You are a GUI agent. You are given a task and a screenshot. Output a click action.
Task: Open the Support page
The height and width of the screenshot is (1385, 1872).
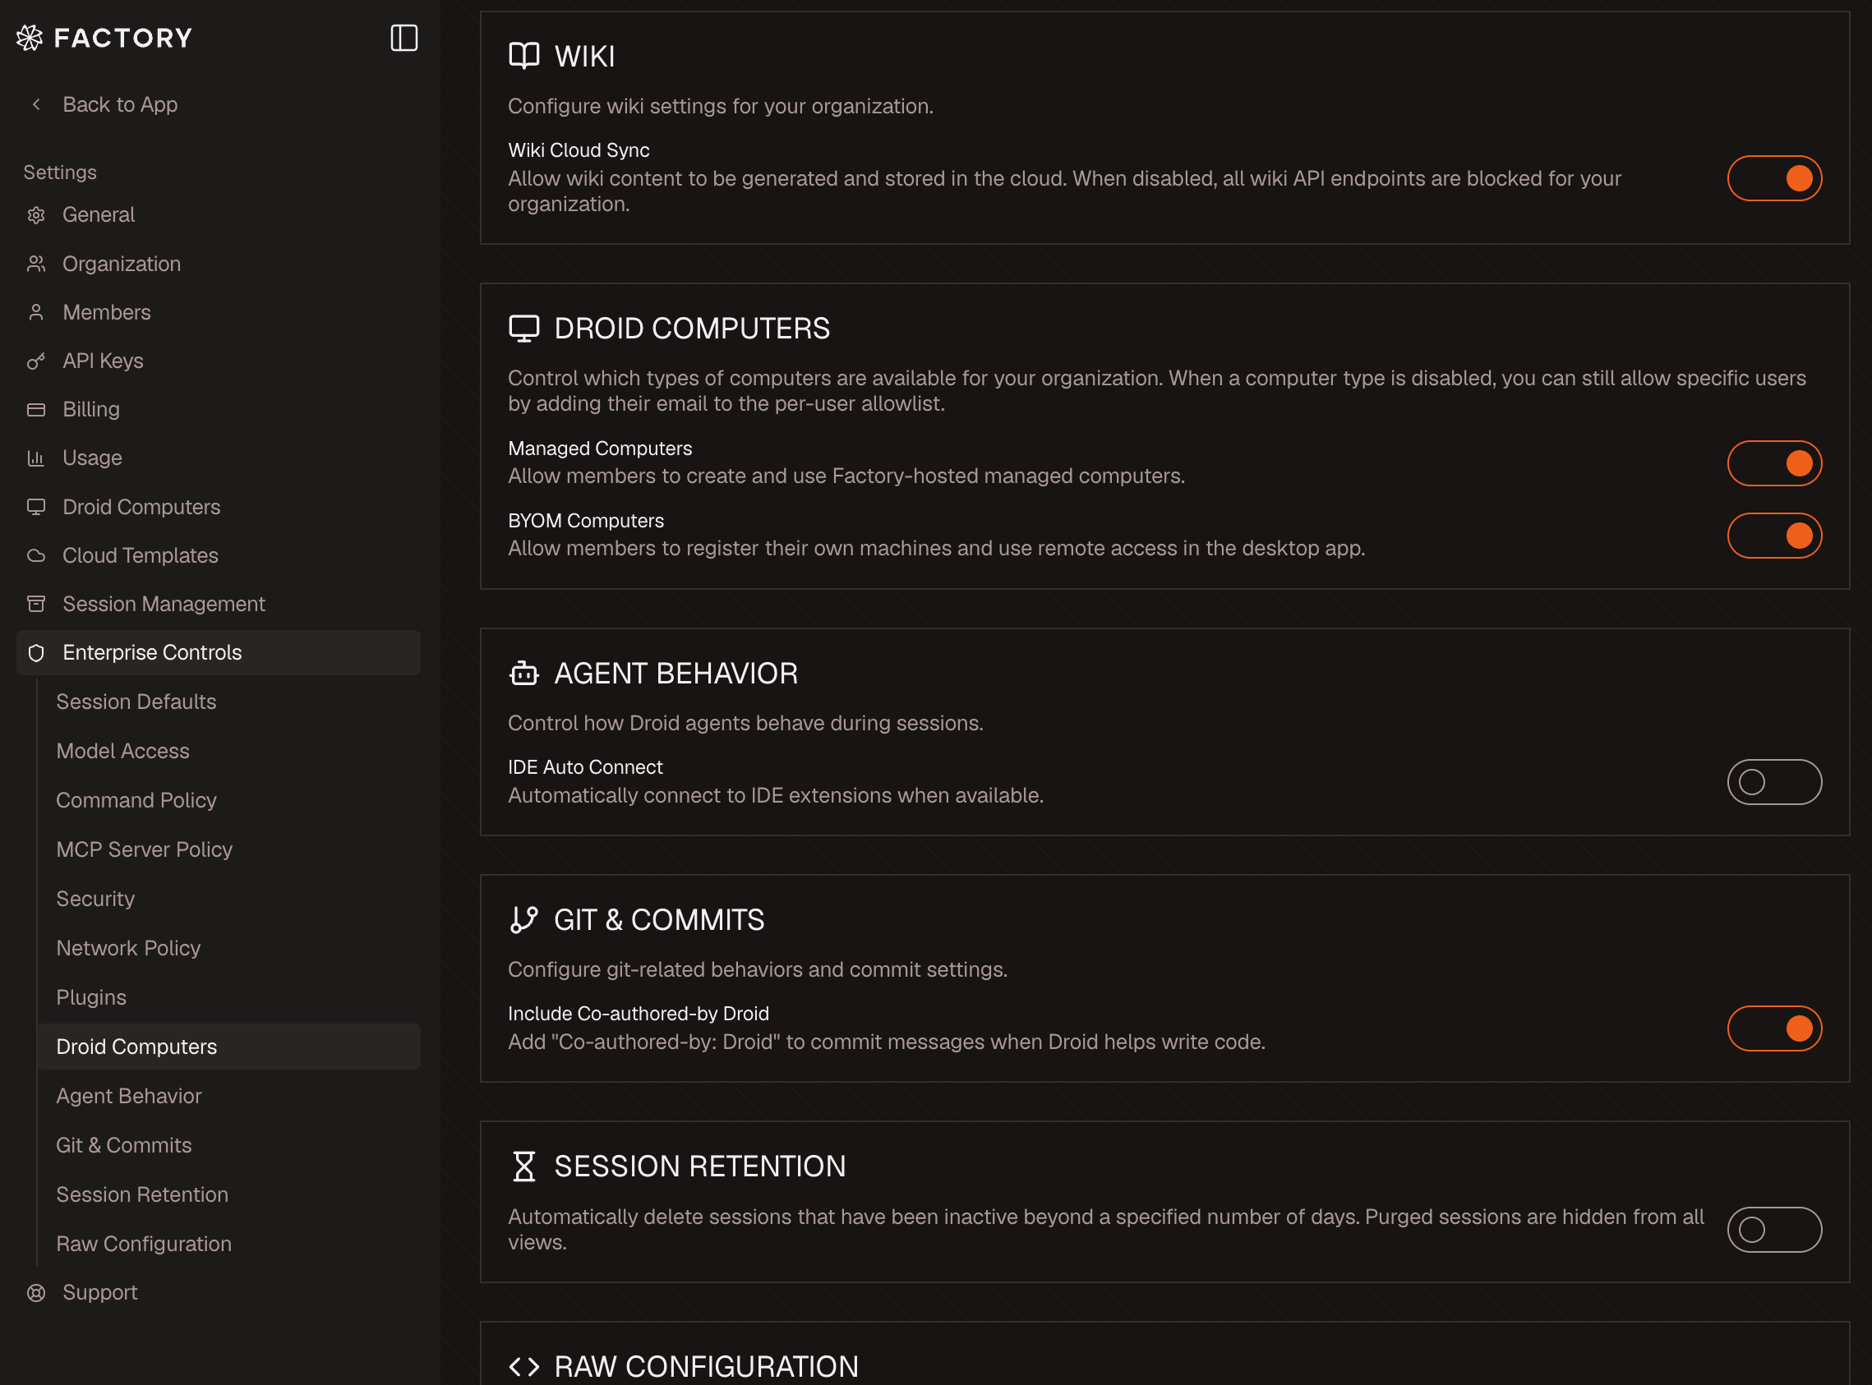pyautogui.click(x=218, y=1293)
